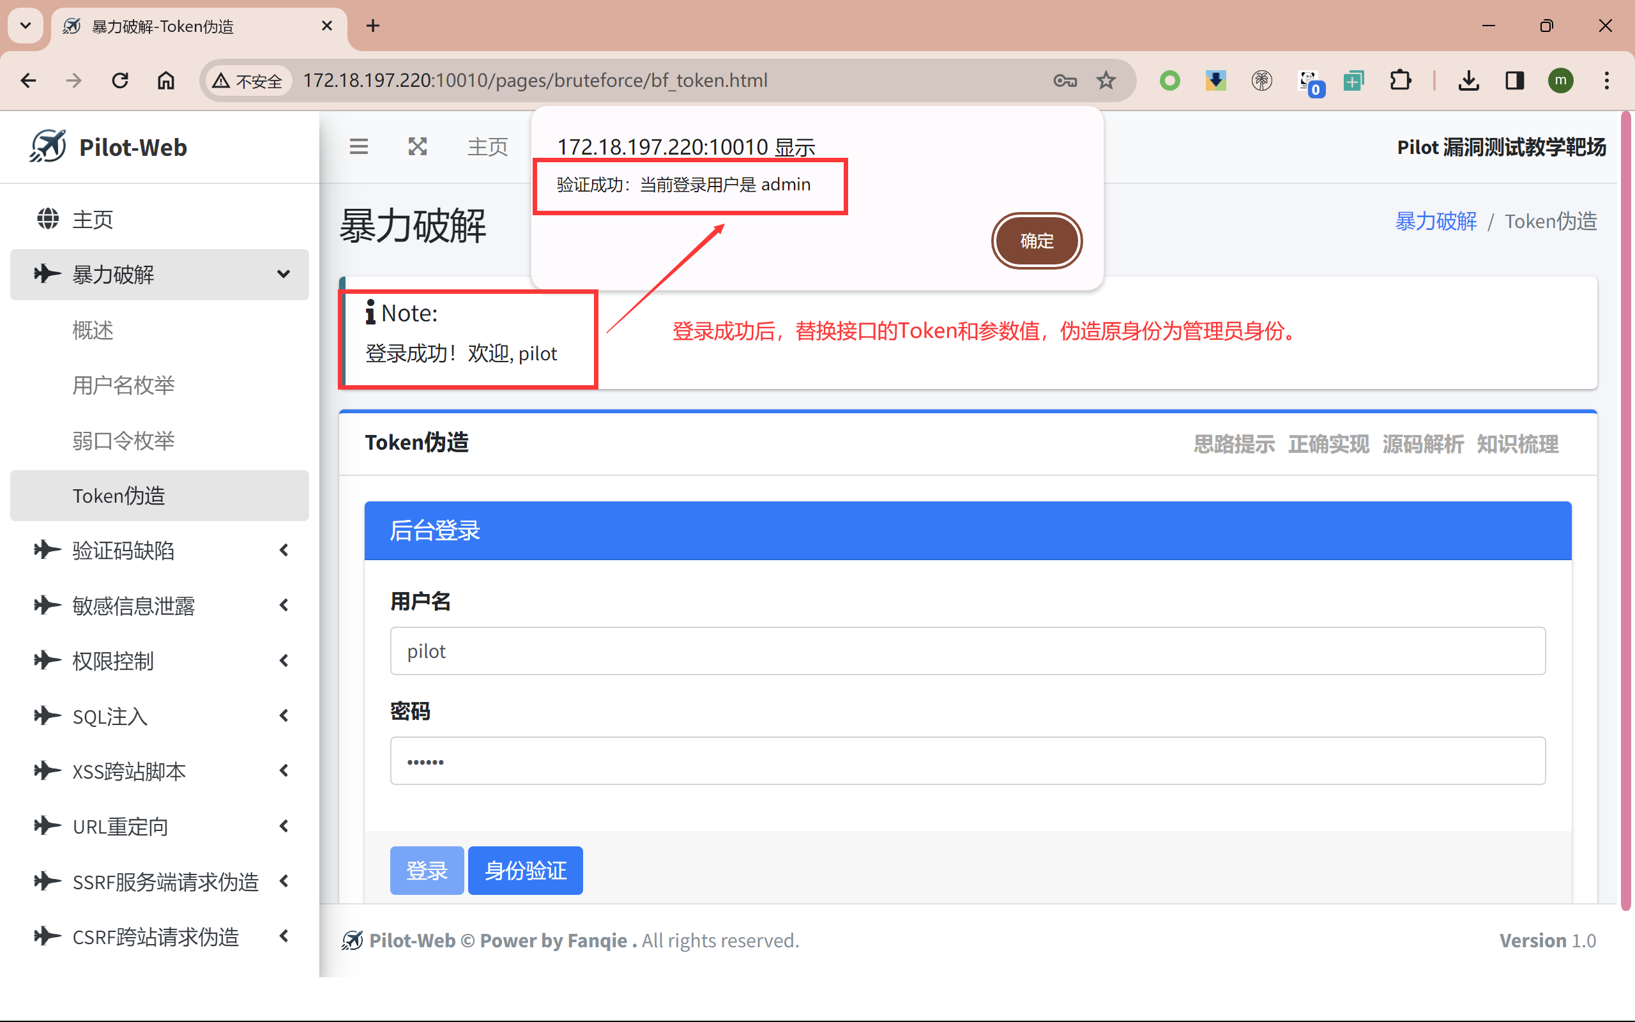Click the browser home icon
This screenshot has width=1635, height=1022.
click(165, 80)
